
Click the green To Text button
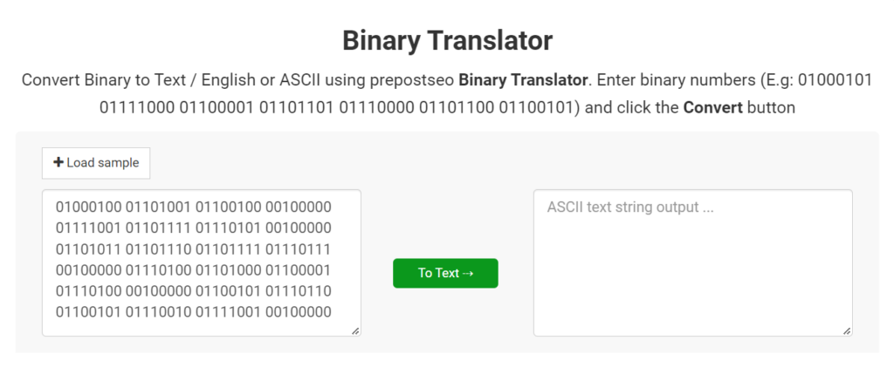[445, 273]
